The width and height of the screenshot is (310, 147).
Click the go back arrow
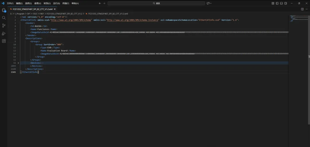coord(100,3)
